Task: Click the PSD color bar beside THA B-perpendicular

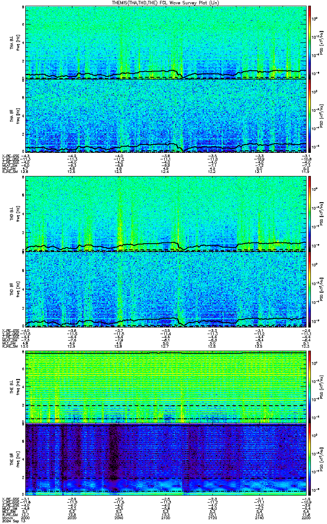Action: (310, 42)
